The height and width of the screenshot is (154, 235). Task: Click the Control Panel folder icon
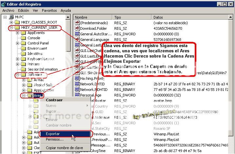[x=24, y=43]
